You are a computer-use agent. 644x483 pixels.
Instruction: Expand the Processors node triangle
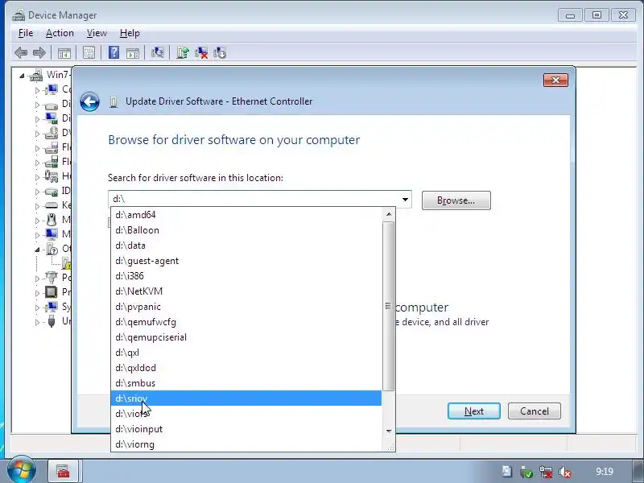(37, 293)
